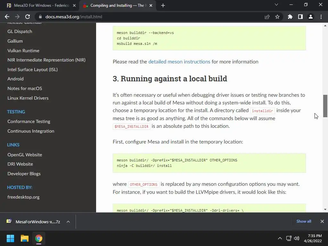Image resolution: width=328 pixels, height=246 pixels.
Task: View site security lock info
Action: [40, 17]
